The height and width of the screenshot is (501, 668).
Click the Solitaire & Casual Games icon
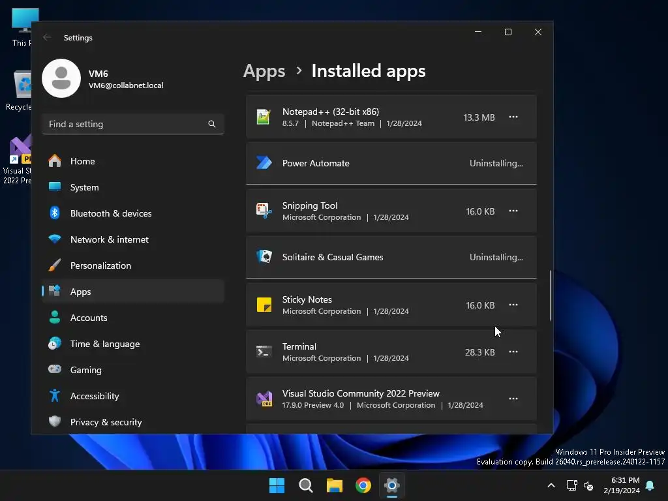(264, 257)
